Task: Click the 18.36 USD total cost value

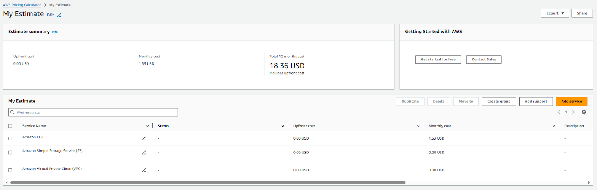Action: 287,66
